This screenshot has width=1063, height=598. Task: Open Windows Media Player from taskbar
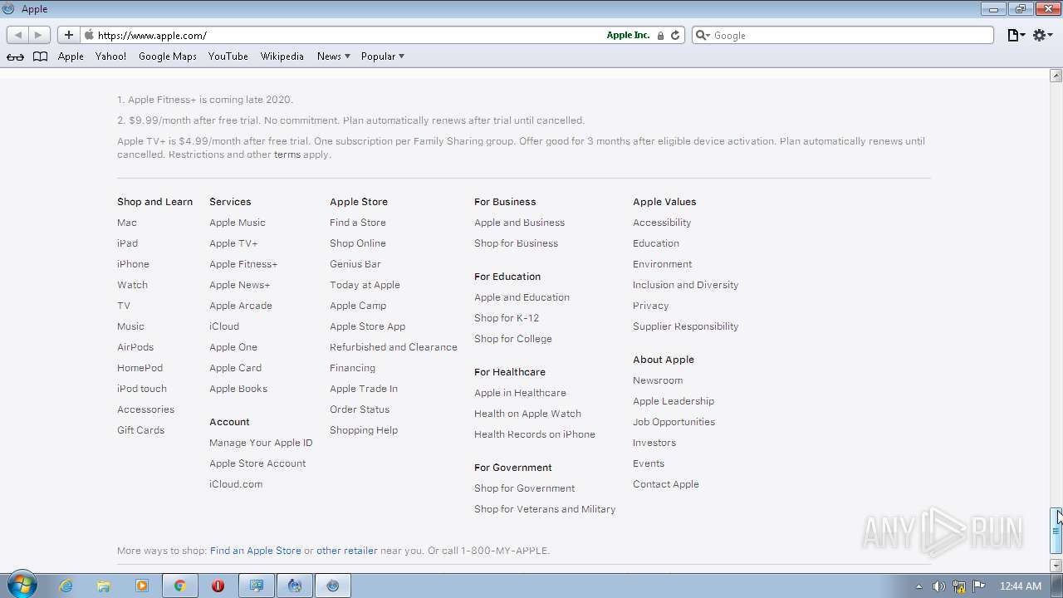pyautogui.click(x=142, y=586)
